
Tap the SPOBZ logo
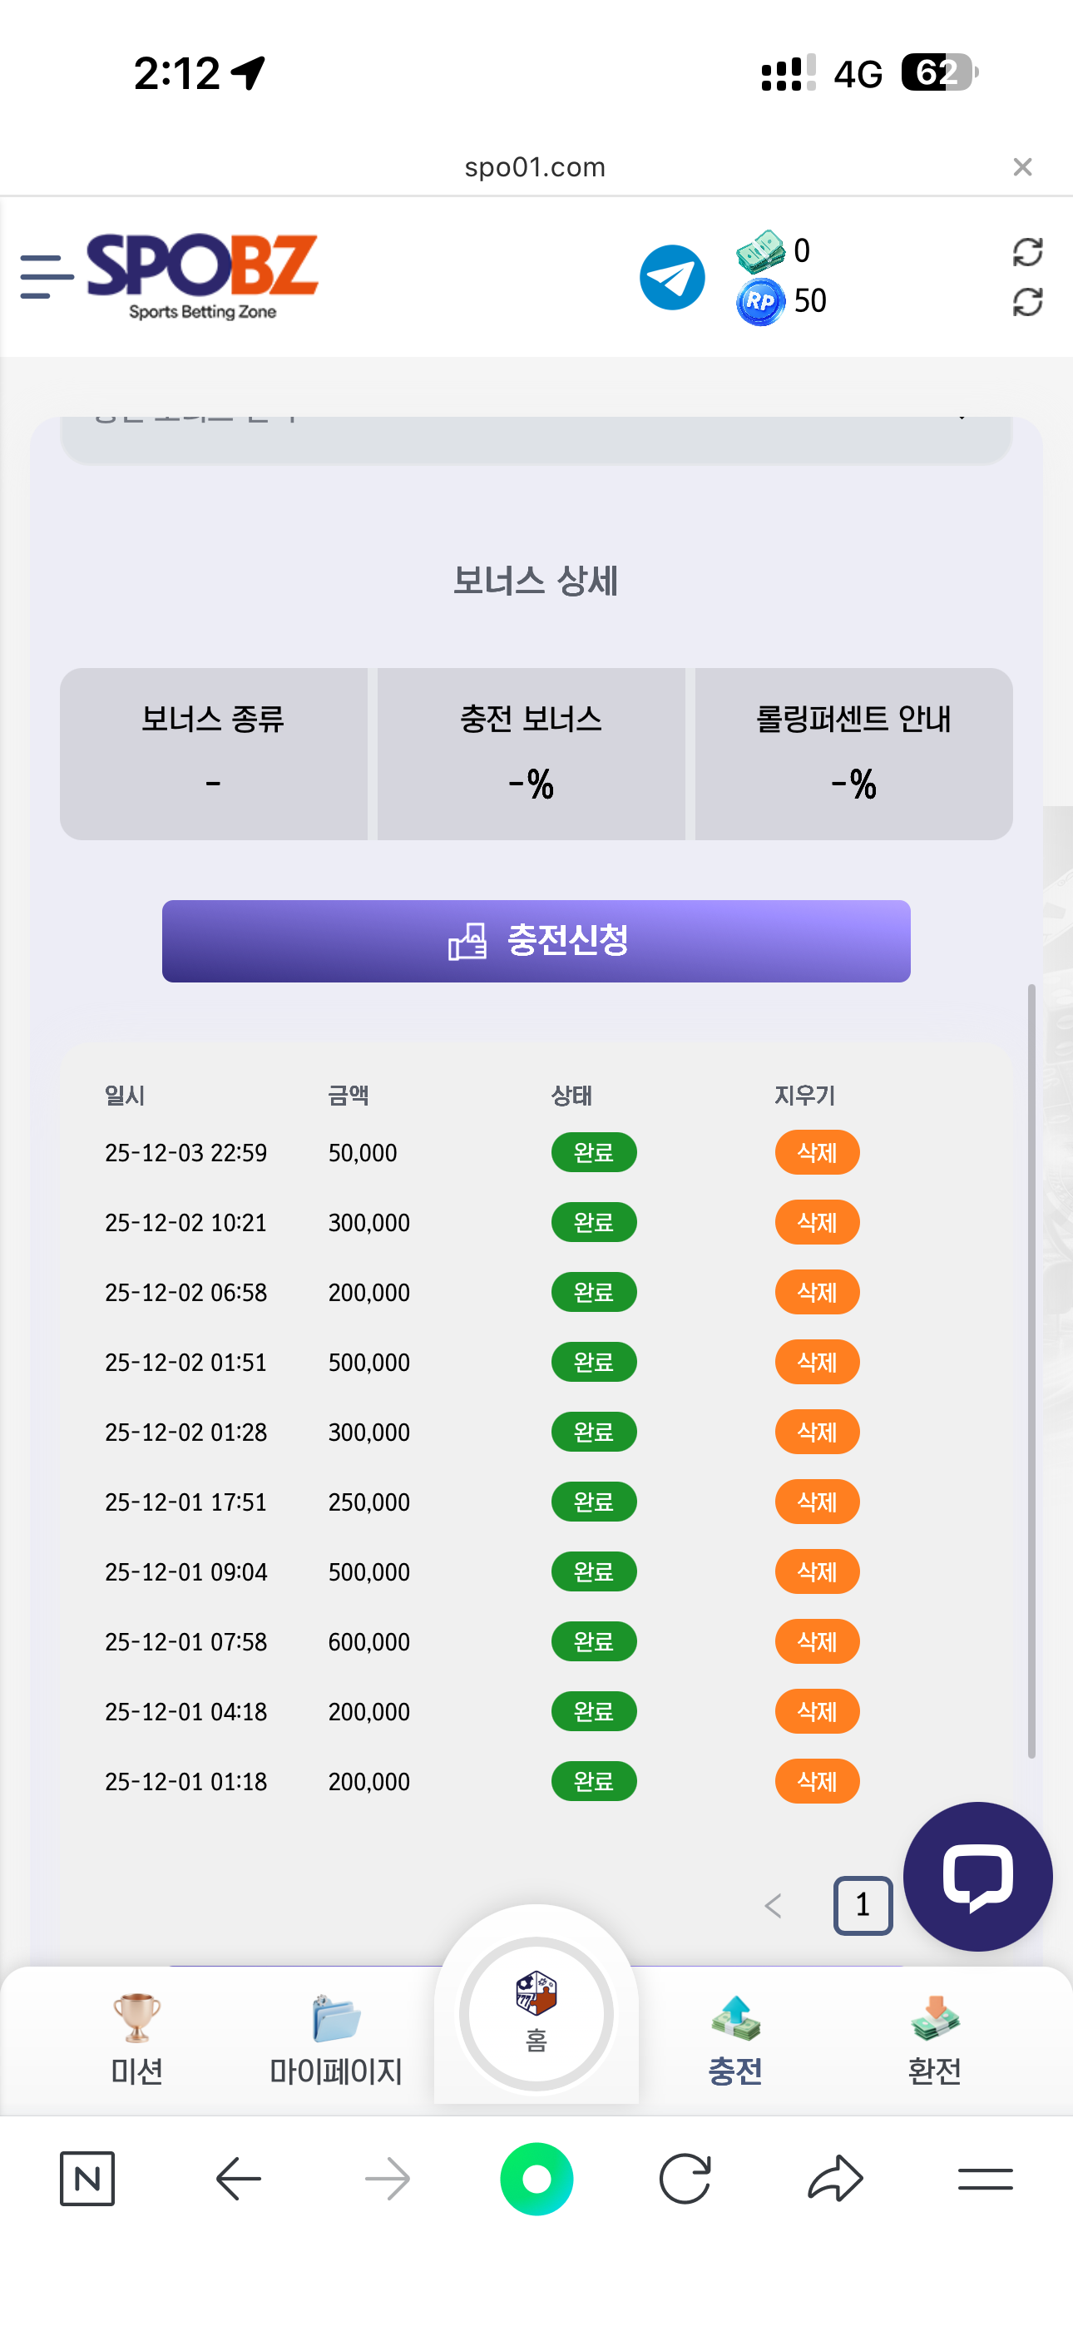click(x=202, y=275)
